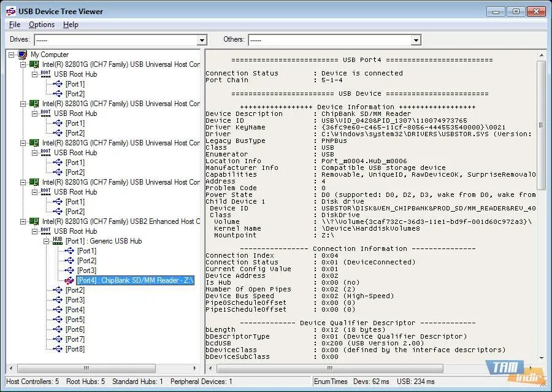Image resolution: width=552 pixels, height=392 pixels.
Task: Select the My Computer tree label
Action: point(49,55)
